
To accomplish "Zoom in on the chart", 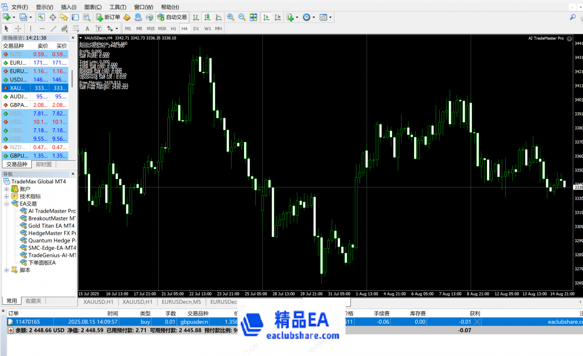I will coord(231,17).
